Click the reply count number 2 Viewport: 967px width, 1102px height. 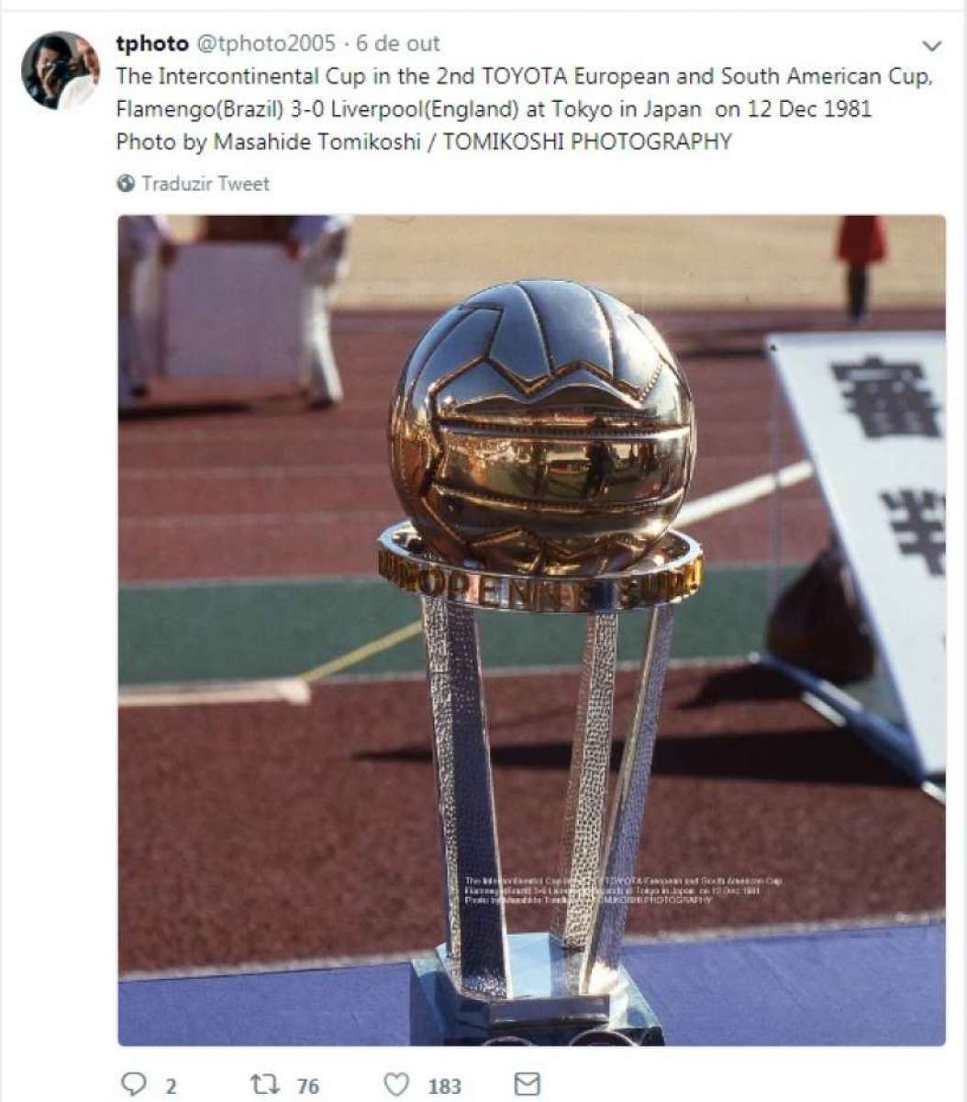(171, 1086)
